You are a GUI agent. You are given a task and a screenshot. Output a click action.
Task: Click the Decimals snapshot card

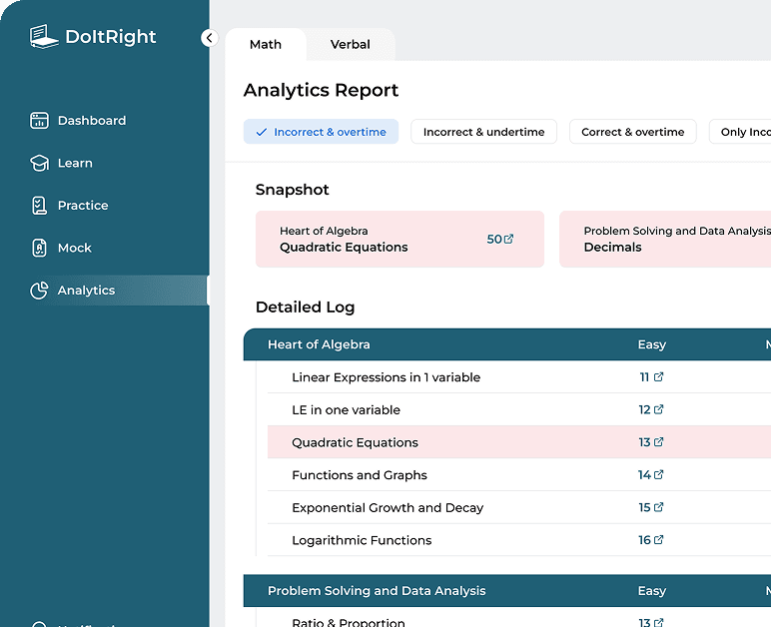(x=664, y=240)
